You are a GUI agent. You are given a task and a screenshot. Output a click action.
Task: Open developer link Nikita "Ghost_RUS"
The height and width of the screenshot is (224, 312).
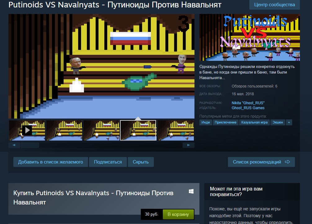(x=248, y=103)
